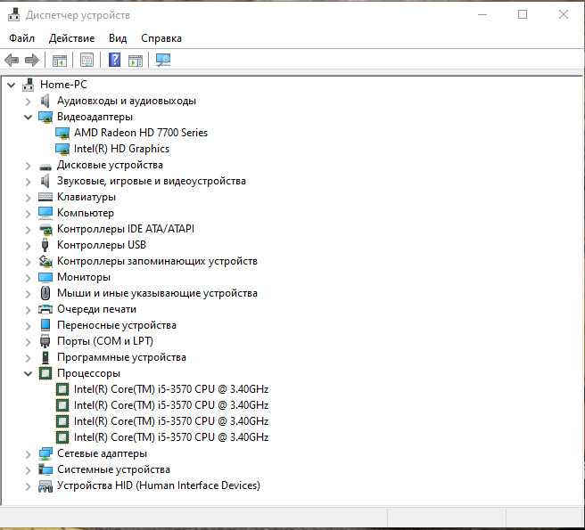Select the first Intel Core i5-3570 processor entry

170,389
